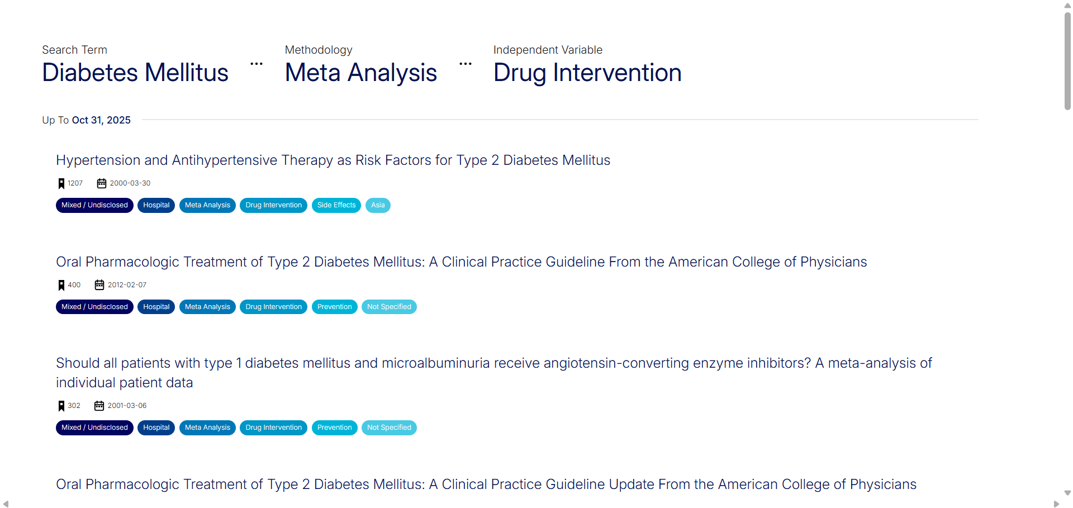
Task: Click bookmark icon beside 1207 count
Action: [61, 184]
